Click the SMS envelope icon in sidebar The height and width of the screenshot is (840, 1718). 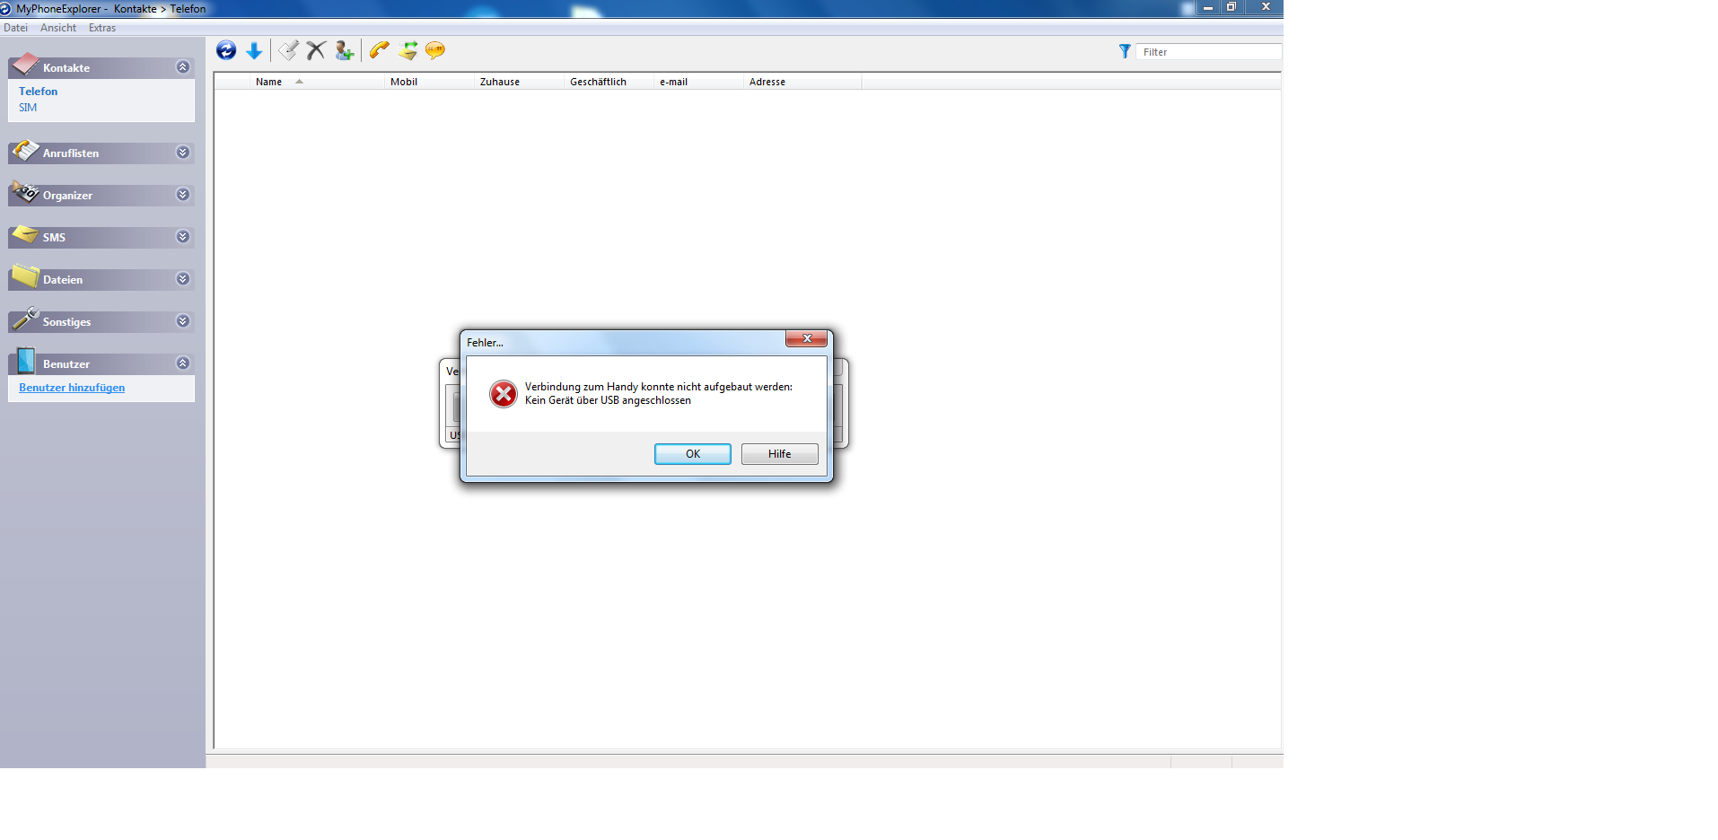coord(25,234)
